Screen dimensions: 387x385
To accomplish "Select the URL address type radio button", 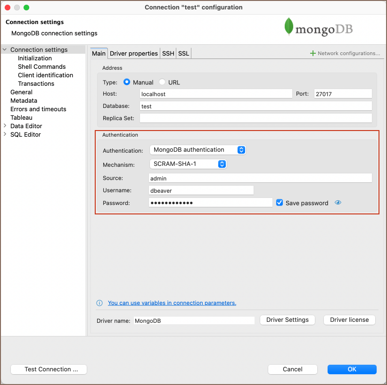I will click(162, 82).
